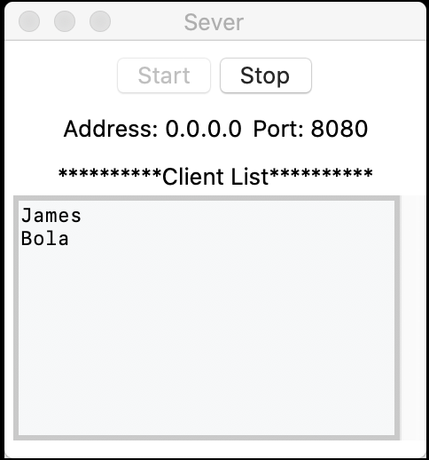Close the Sever window
This screenshot has width=429, height=460.
click(x=29, y=21)
